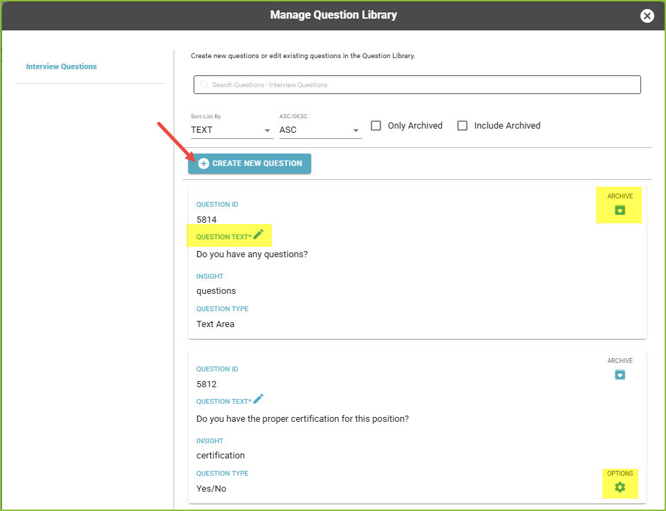The height and width of the screenshot is (511, 666).
Task: Click the insight value 'certification'
Action: [x=221, y=456]
